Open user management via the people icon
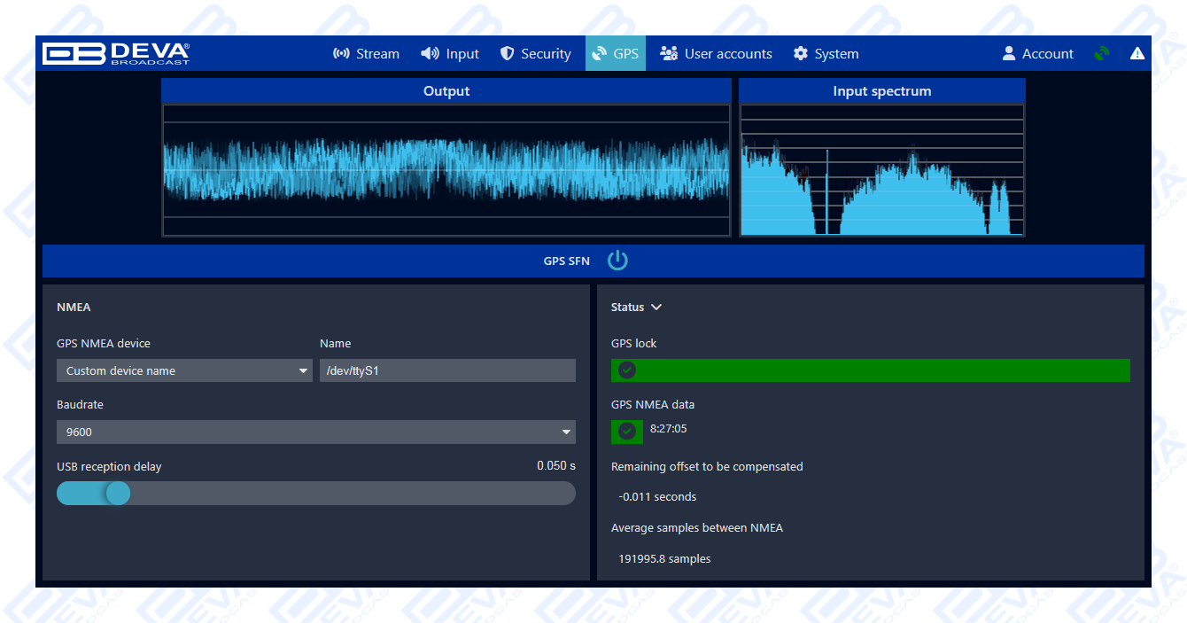 (670, 53)
